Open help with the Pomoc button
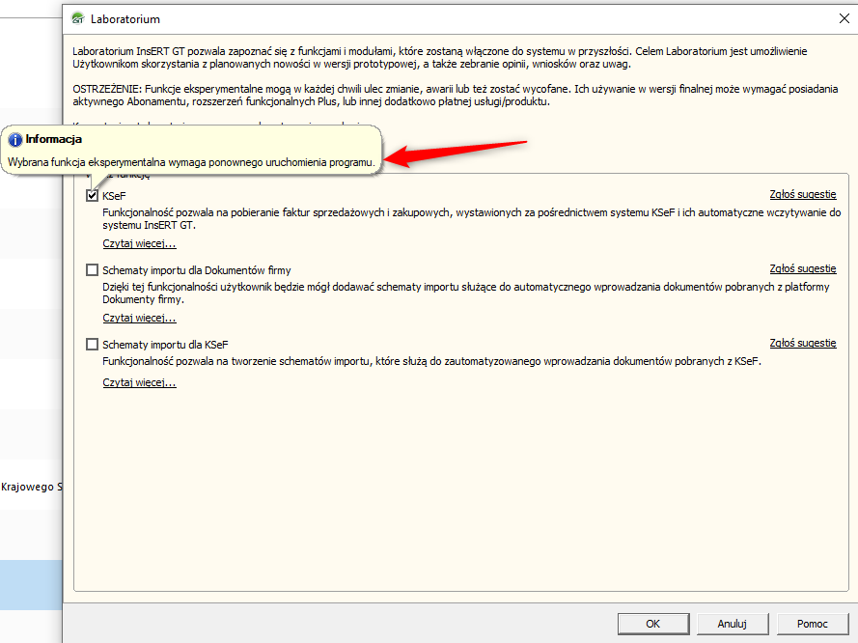858x643 pixels. 812,624
